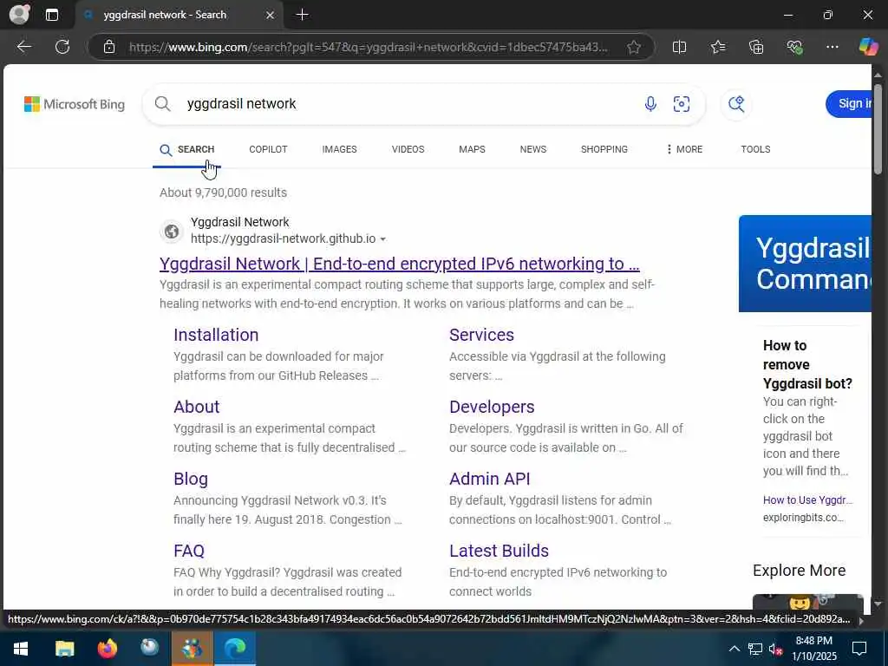Open Microsoft Edge taskbar icon
The image size is (888, 666).
[234, 649]
